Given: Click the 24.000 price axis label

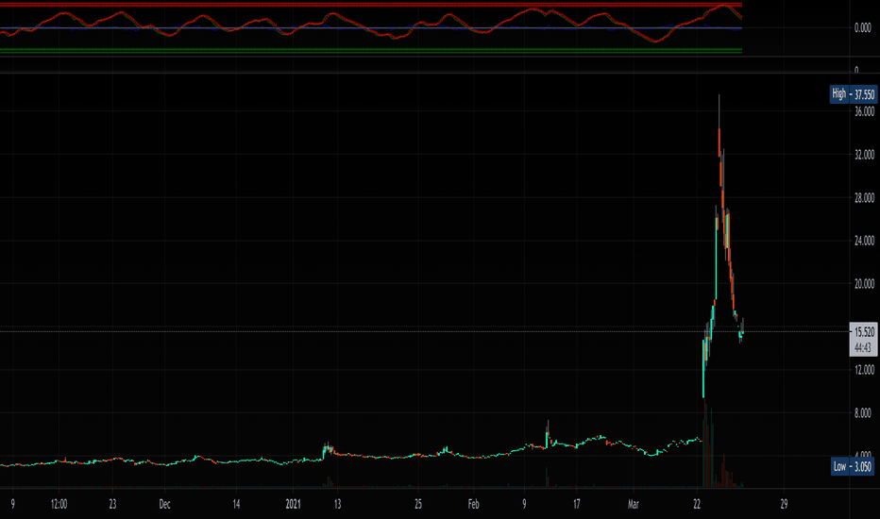Looking at the screenshot, I should [x=864, y=241].
